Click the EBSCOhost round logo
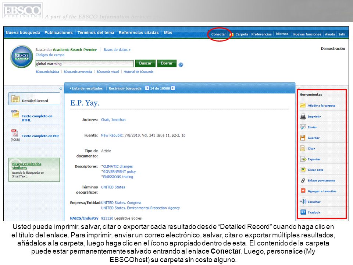Image resolution: width=353 pixels, height=265 pixels. [22, 57]
